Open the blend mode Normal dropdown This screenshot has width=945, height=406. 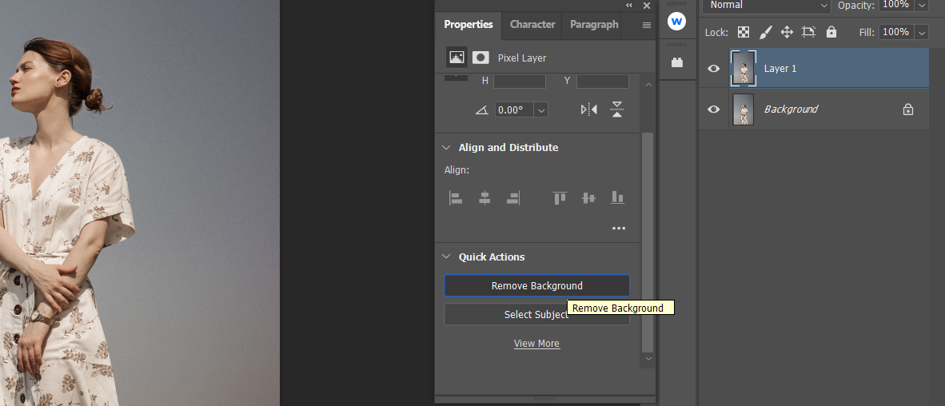pos(767,6)
